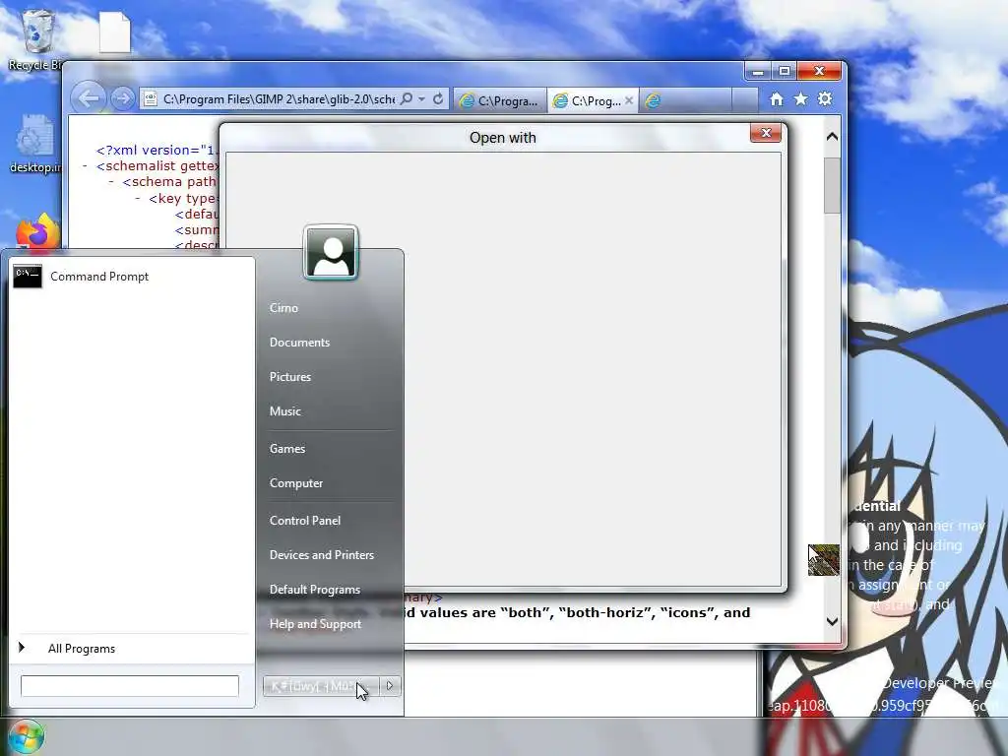Open Favorites with the star icon
Viewport: 1008px width, 756px height.
[800, 99]
